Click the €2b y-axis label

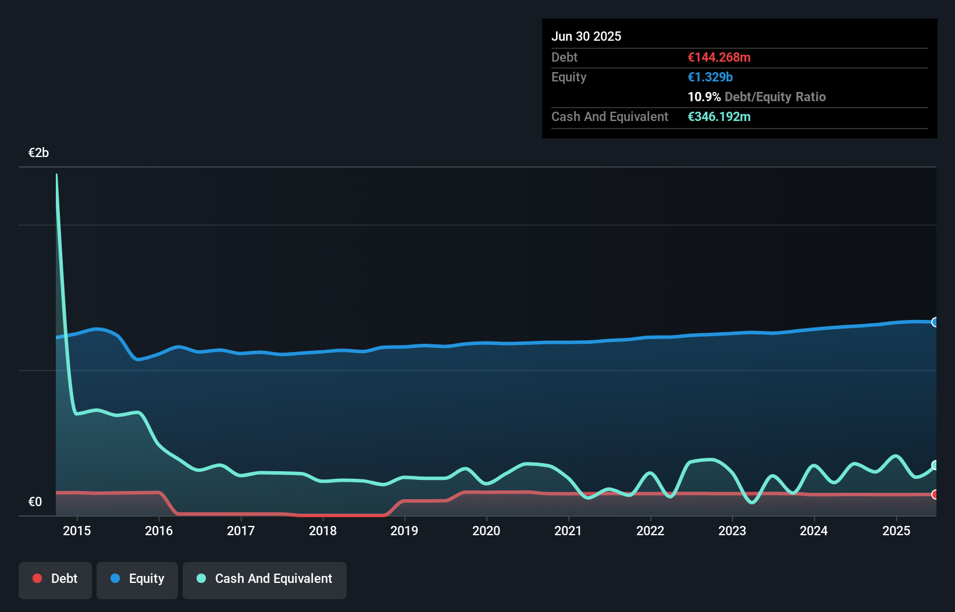[x=38, y=153]
